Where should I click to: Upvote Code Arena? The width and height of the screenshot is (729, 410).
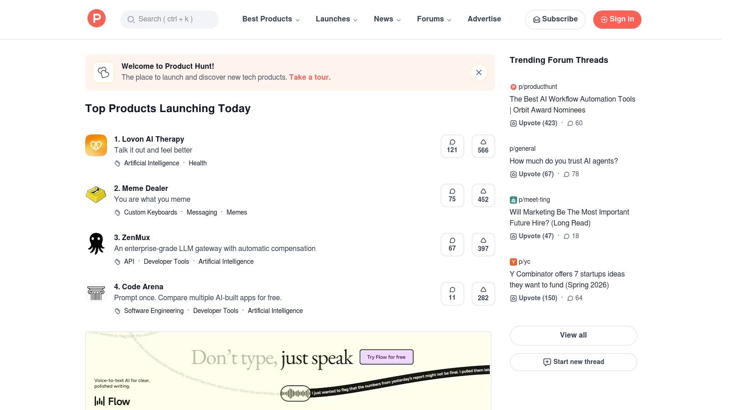pos(483,293)
